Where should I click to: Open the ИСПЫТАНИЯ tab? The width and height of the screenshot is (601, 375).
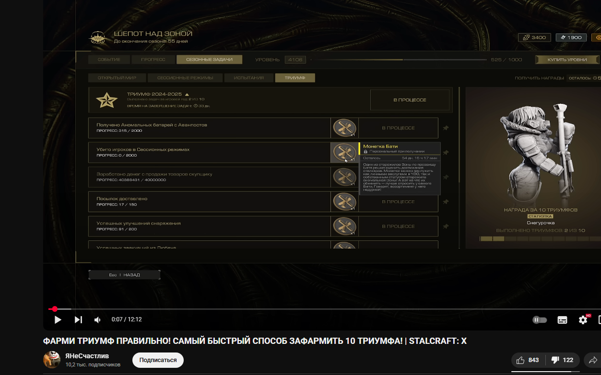click(x=250, y=78)
